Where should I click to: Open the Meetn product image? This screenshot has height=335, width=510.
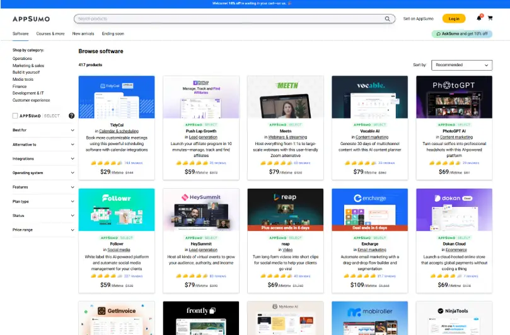coord(285,97)
